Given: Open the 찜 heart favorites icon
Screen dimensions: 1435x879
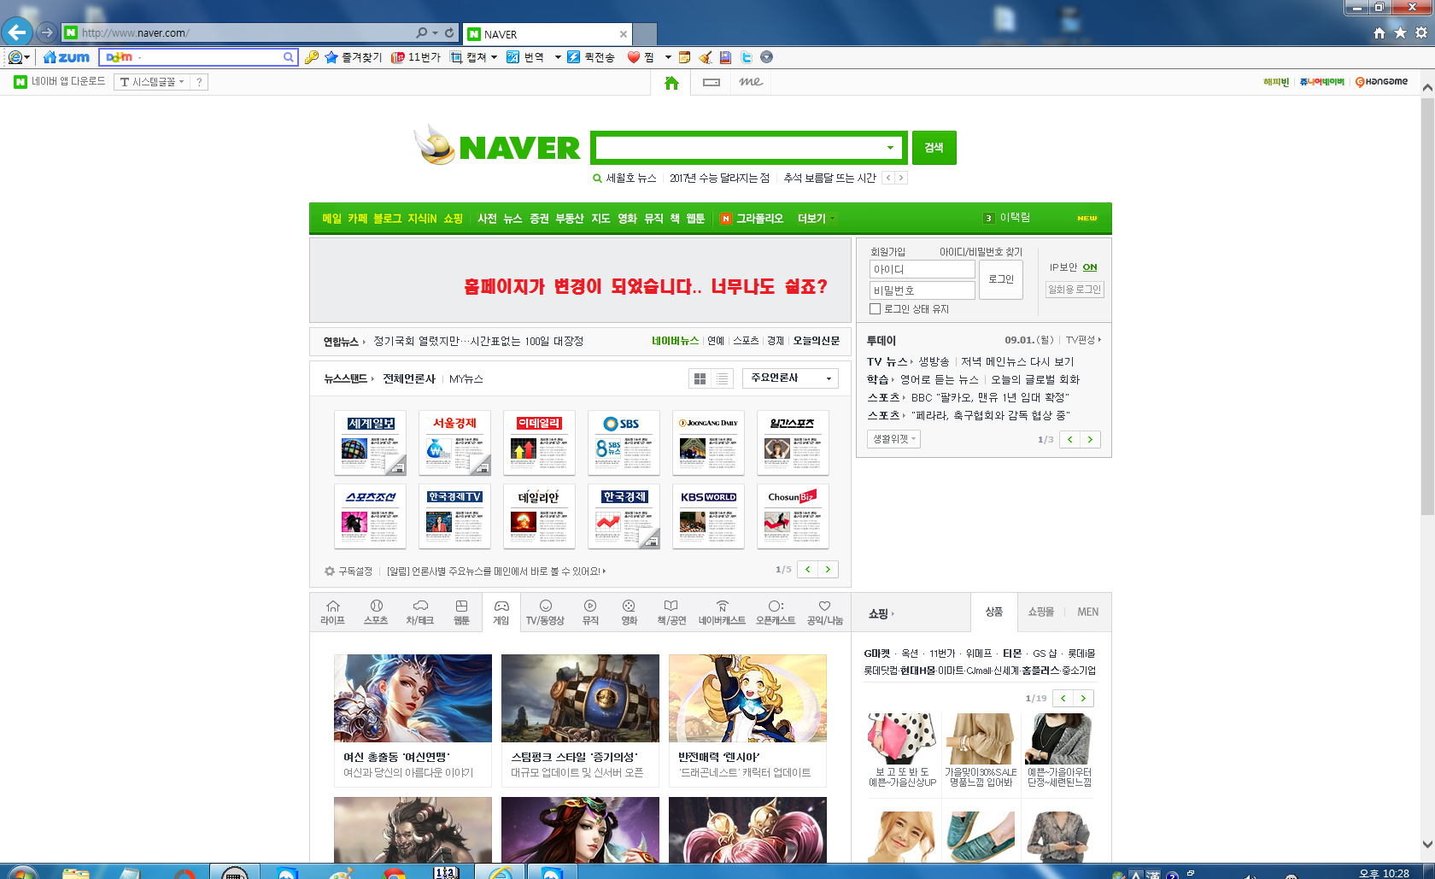Looking at the screenshot, I should coord(632,57).
